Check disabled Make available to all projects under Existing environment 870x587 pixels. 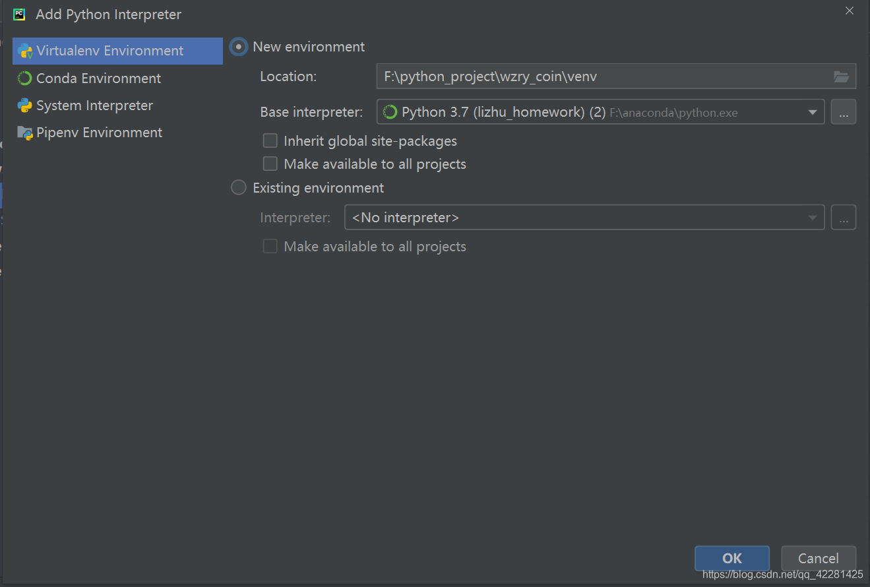click(270, 246)
